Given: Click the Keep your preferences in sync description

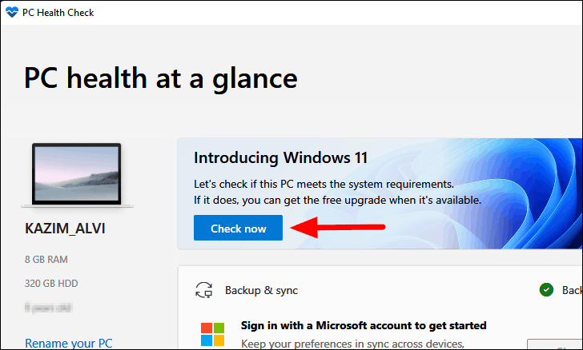Looking at the screenshot, I should [x=352, y=344].
